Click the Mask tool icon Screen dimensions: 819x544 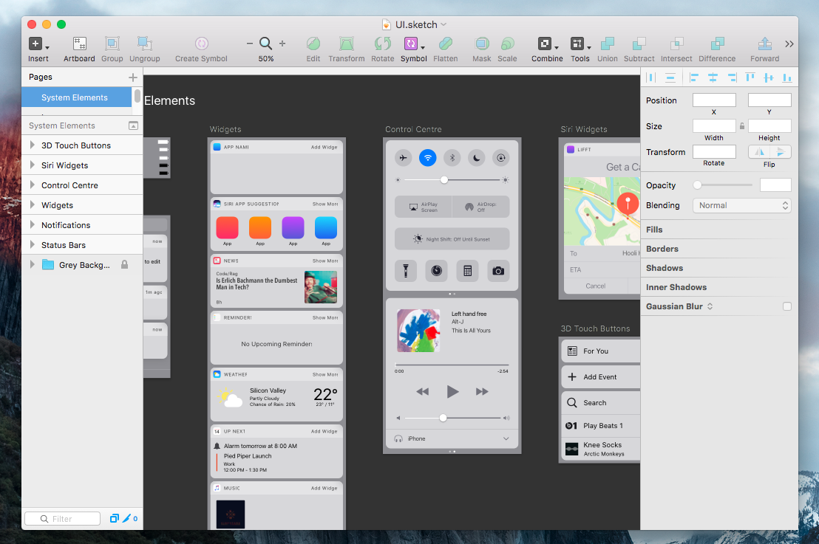(x=481, y=44)
